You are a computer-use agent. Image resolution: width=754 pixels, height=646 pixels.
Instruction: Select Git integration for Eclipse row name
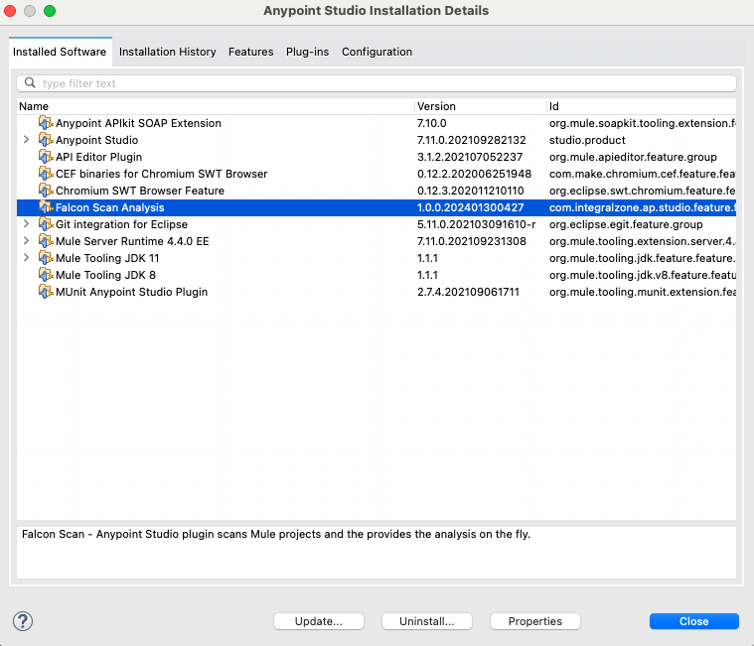coord(121,224)
